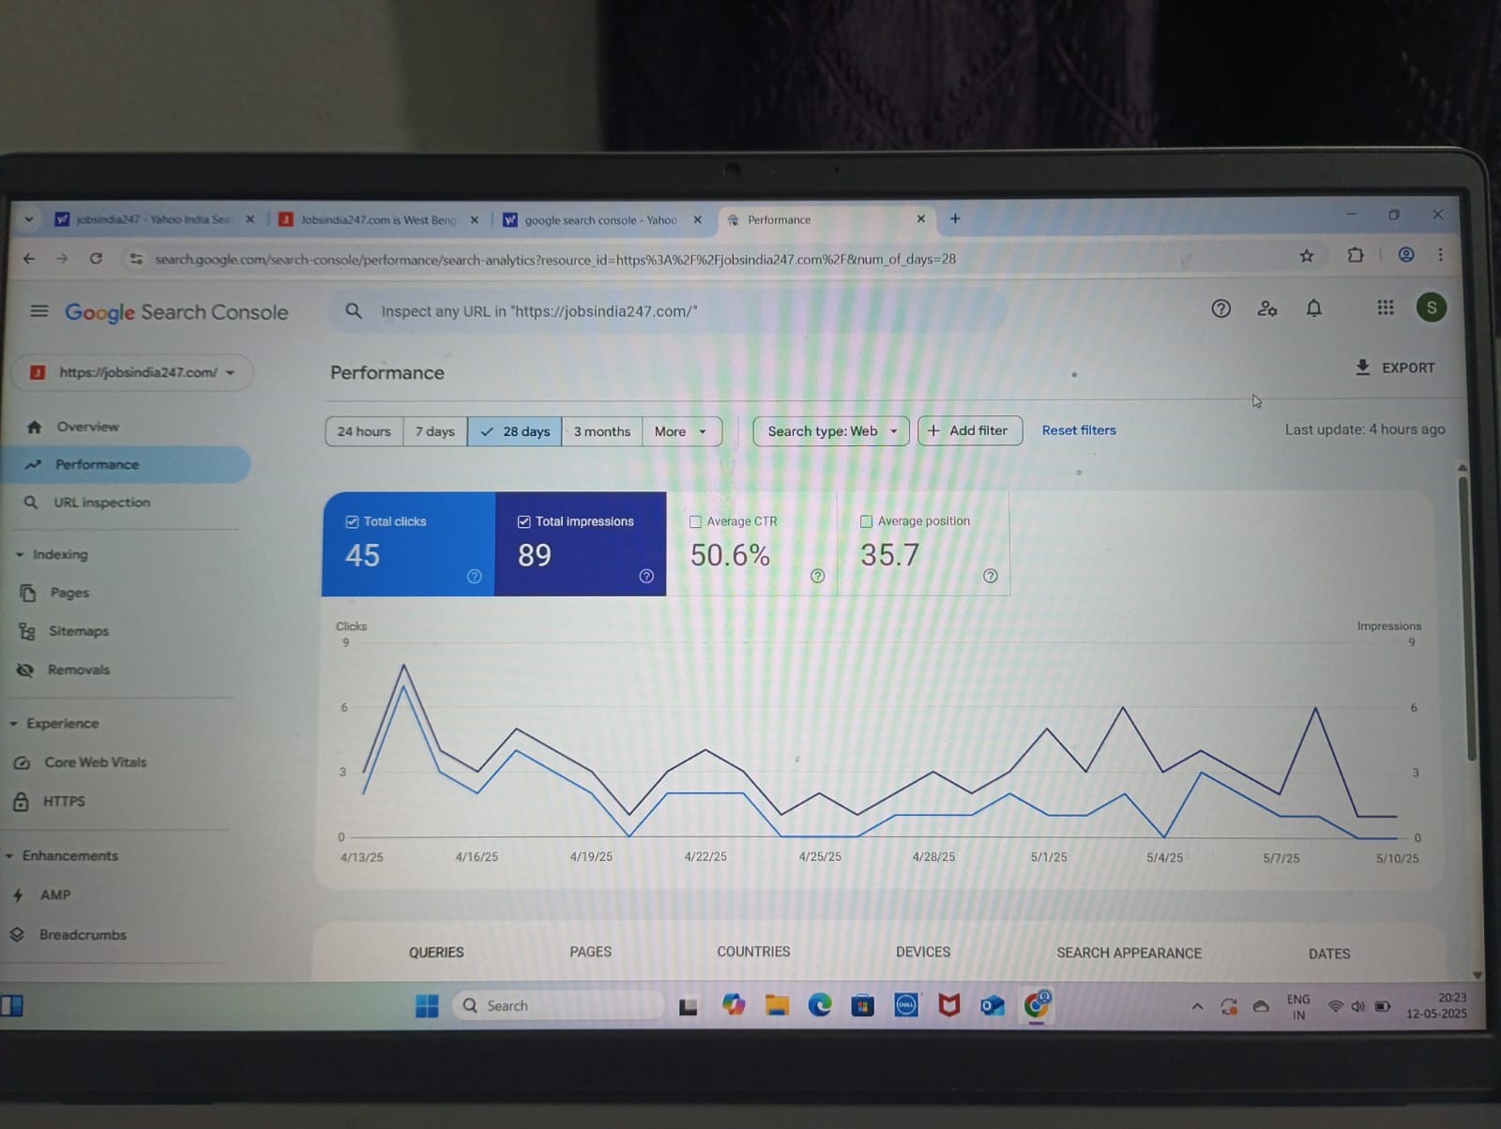This screenshot has width=1501, height=1129.
Task: Open McAfee from taskbar
Action: (949, 1006)
